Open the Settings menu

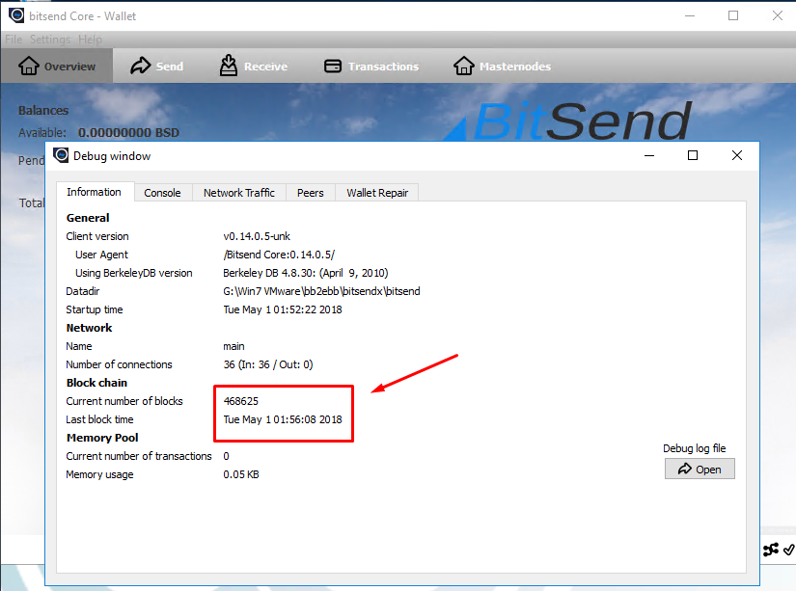coord(50,40)
